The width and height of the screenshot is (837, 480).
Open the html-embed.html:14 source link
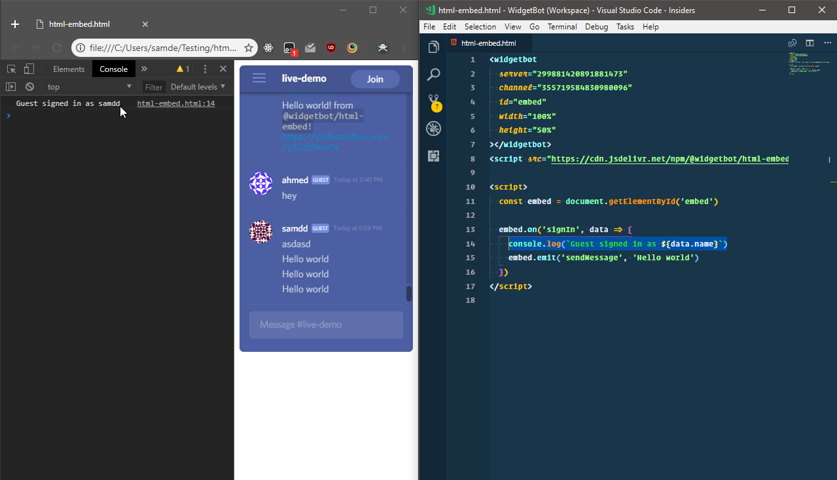176,103
